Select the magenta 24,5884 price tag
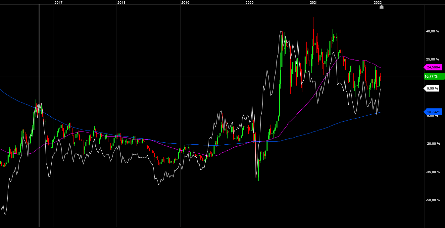Image resolution: width=445 pixels, height=228 pixels. click(433, 67)
